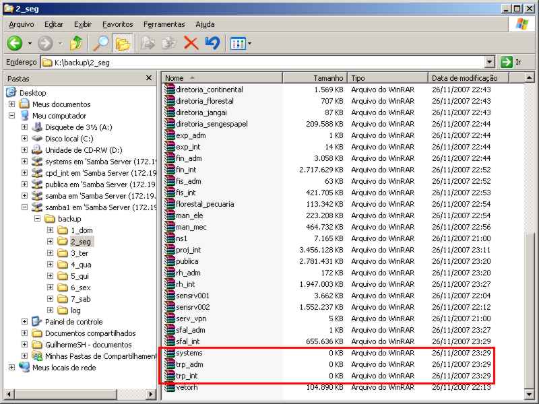The image size is (539, 404).
Task: Delete with the red X toolbar icon
Action: 191,43
